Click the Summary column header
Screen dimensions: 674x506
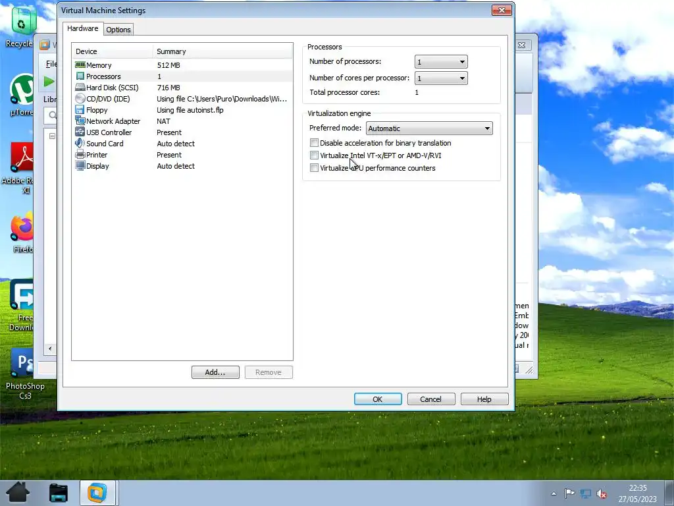pyautogui.click(x=222, y=51)
